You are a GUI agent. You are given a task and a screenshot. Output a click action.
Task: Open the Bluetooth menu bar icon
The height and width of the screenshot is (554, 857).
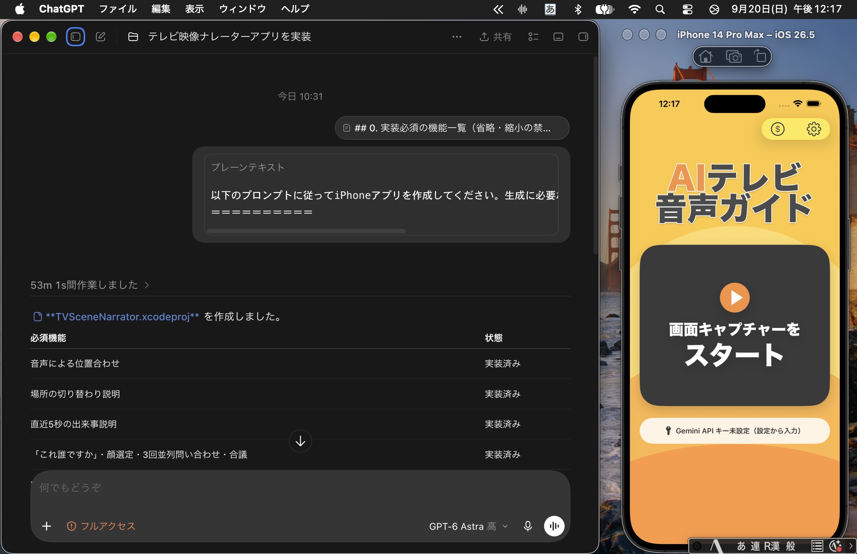578,9
